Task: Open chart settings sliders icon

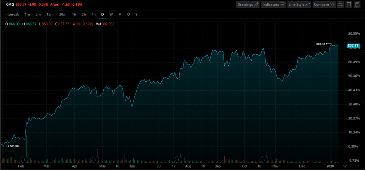Action: tap(341, 4)
